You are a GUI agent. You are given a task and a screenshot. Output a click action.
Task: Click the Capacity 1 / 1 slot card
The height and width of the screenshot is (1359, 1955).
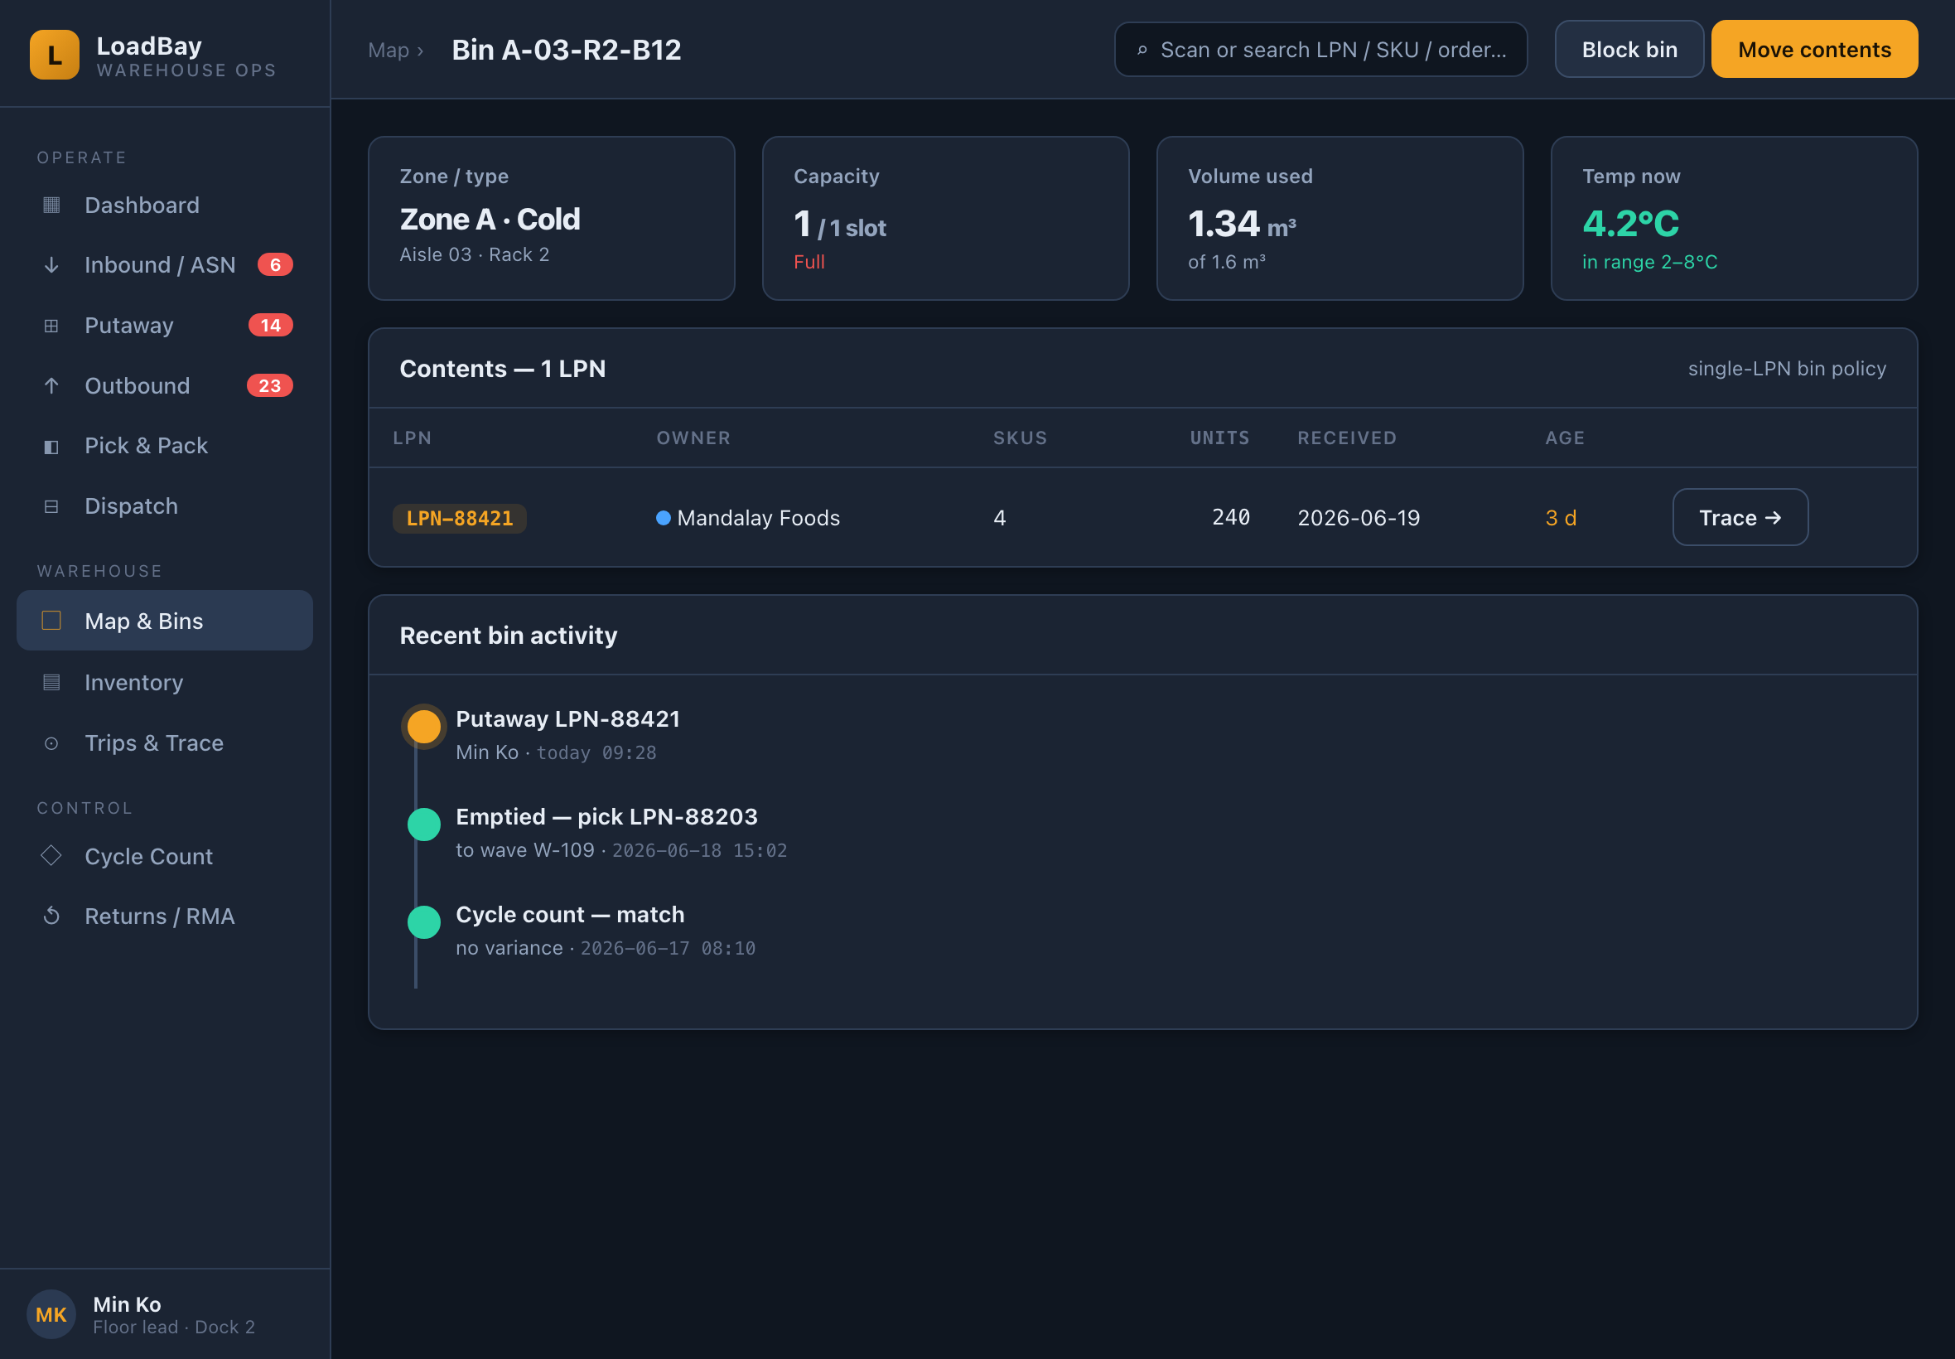pyautogui.click(x=945, y=218)
